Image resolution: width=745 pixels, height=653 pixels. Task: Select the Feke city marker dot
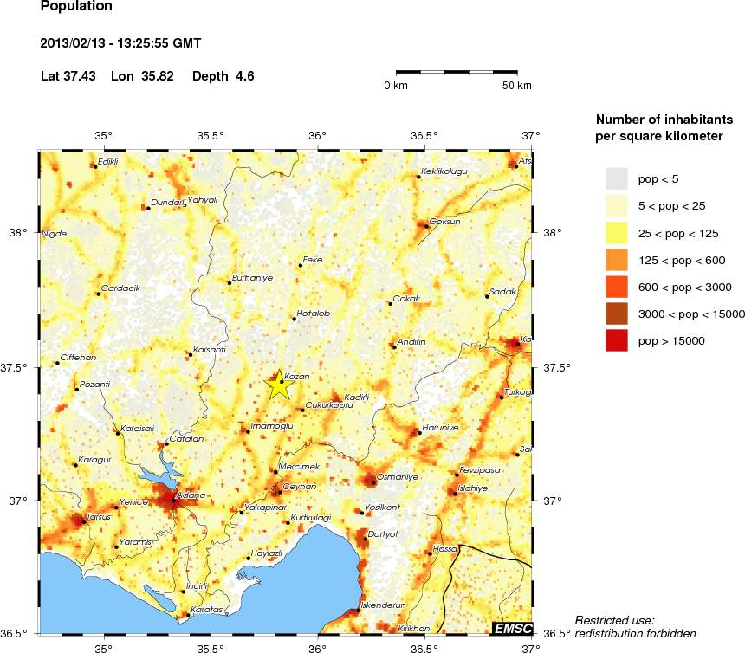click(x=301, y=265)
